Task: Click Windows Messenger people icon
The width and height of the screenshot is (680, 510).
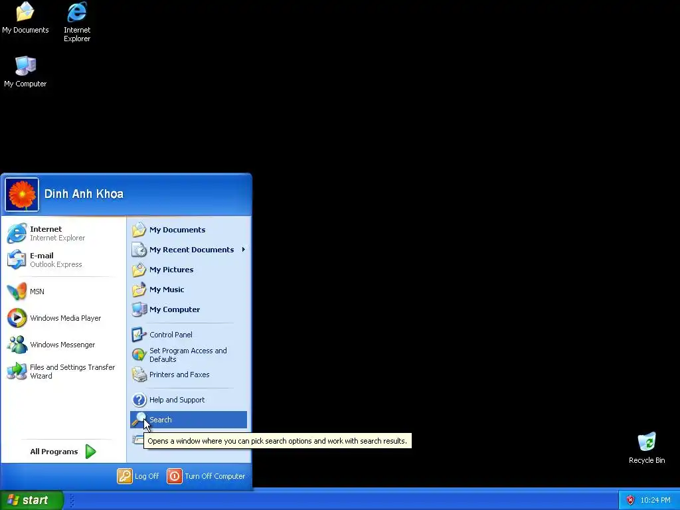Action: (17, 345)
